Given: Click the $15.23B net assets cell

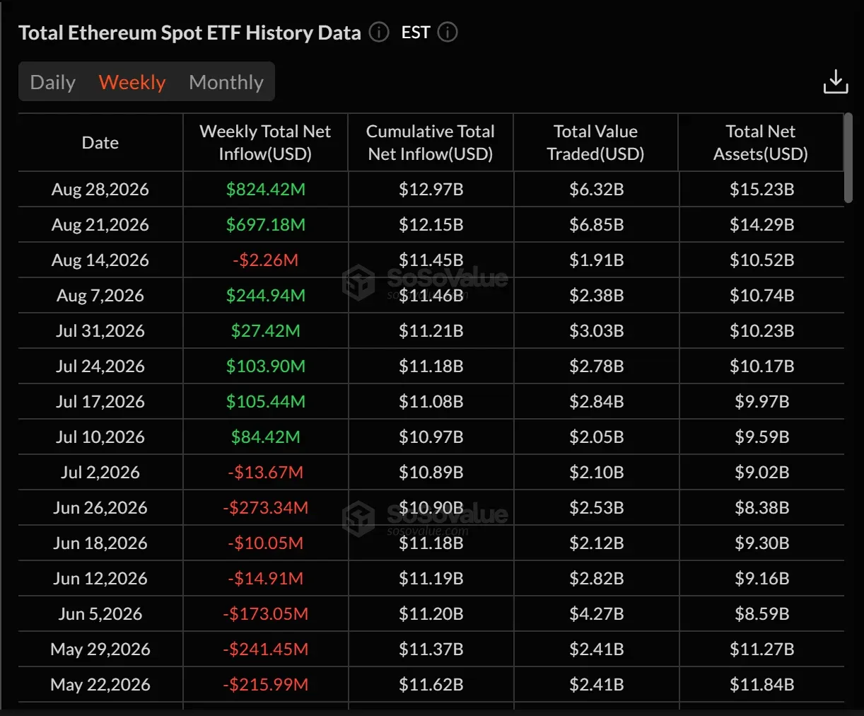Looking at the screenshot, I should (762, 190).
